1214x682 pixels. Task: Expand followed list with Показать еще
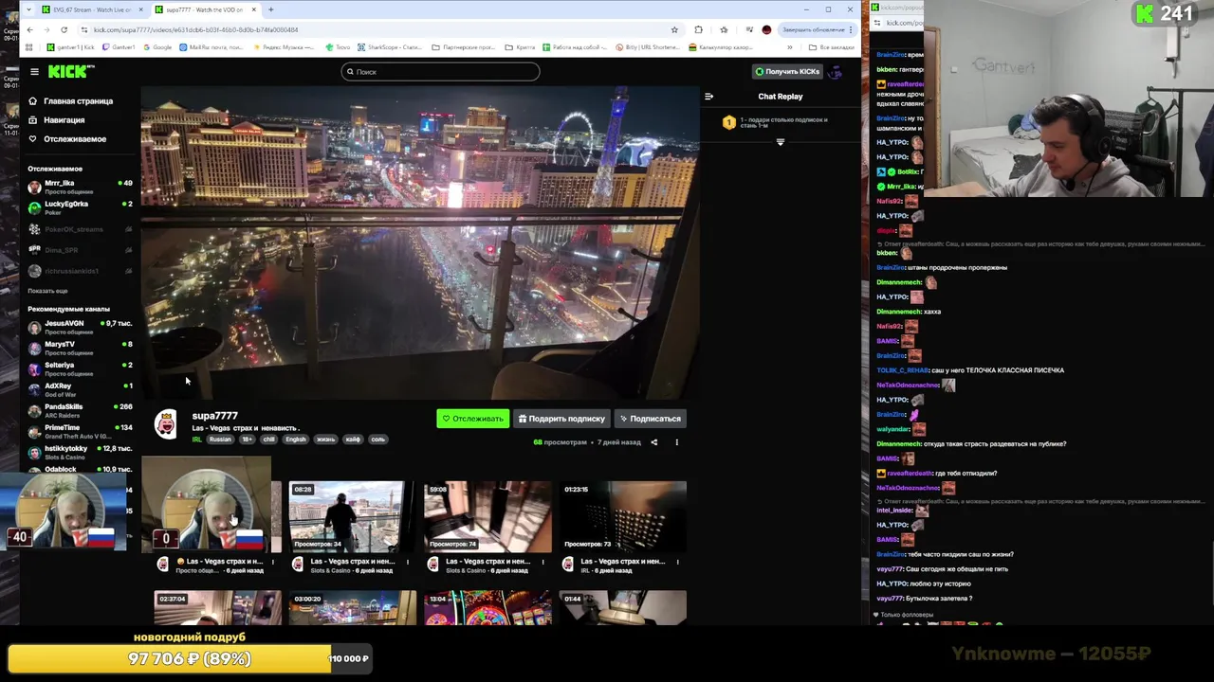(x=47, y=291)
